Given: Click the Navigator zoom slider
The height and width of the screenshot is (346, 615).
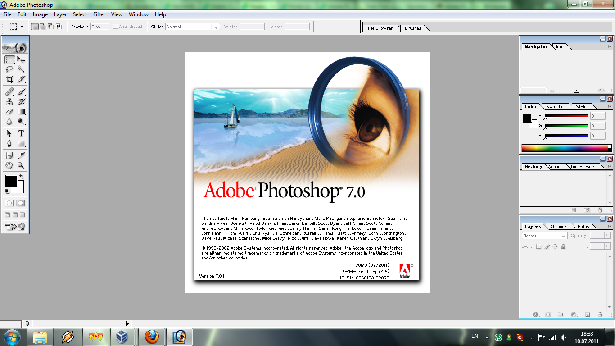Looking at the screenshot, I should [x=576, y=90].
